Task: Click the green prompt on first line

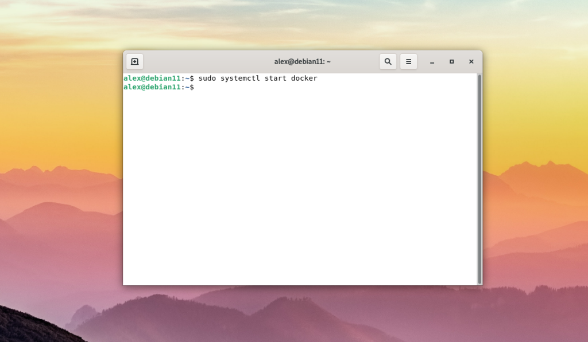Action: coord(152,78)
